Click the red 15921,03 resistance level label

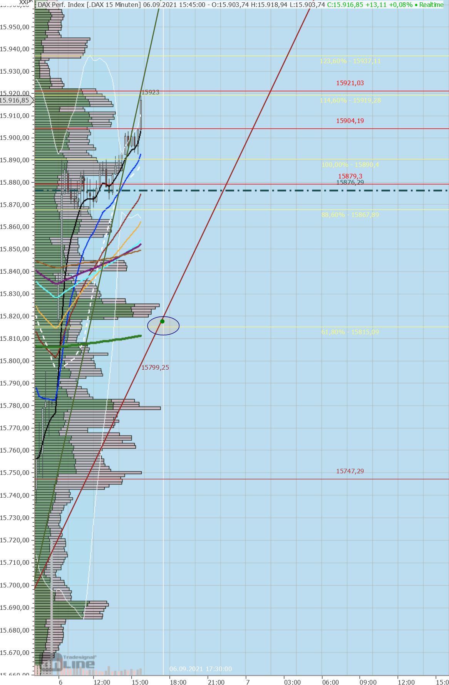click(350, 83)
